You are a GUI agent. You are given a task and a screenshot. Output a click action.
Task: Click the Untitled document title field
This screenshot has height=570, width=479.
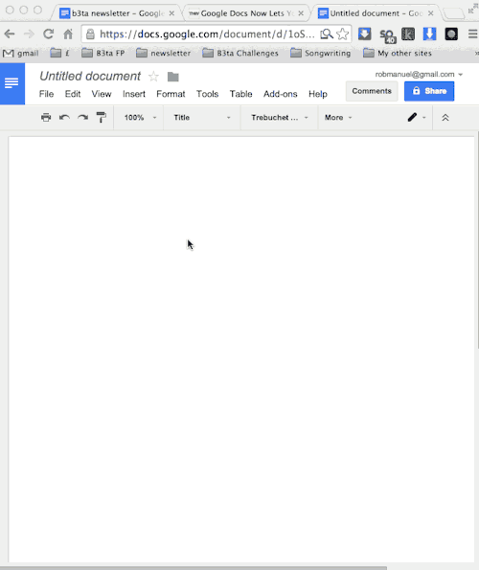(90, 76)
